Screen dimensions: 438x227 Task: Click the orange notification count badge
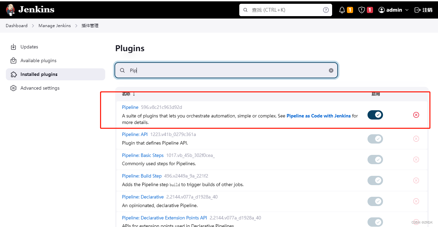[350, 10]
